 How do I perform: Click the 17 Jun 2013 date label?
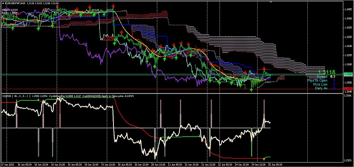tap(7, 164)
